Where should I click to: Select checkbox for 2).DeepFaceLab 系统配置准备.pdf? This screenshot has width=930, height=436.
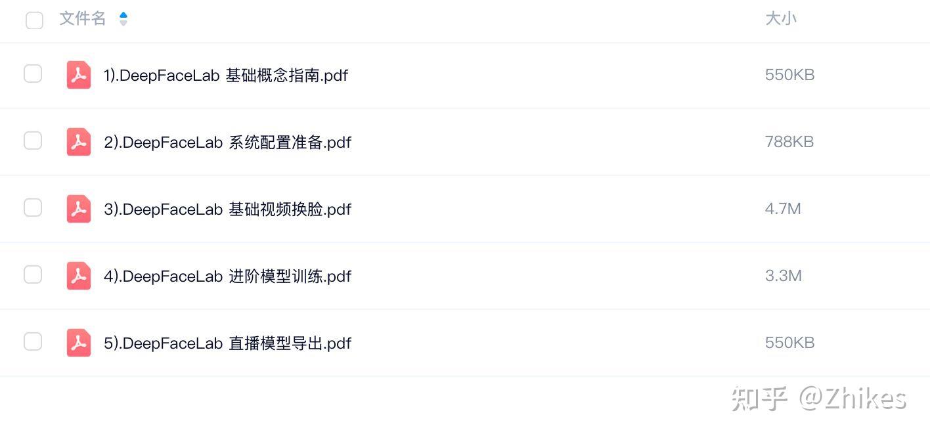tap(33, 141)
